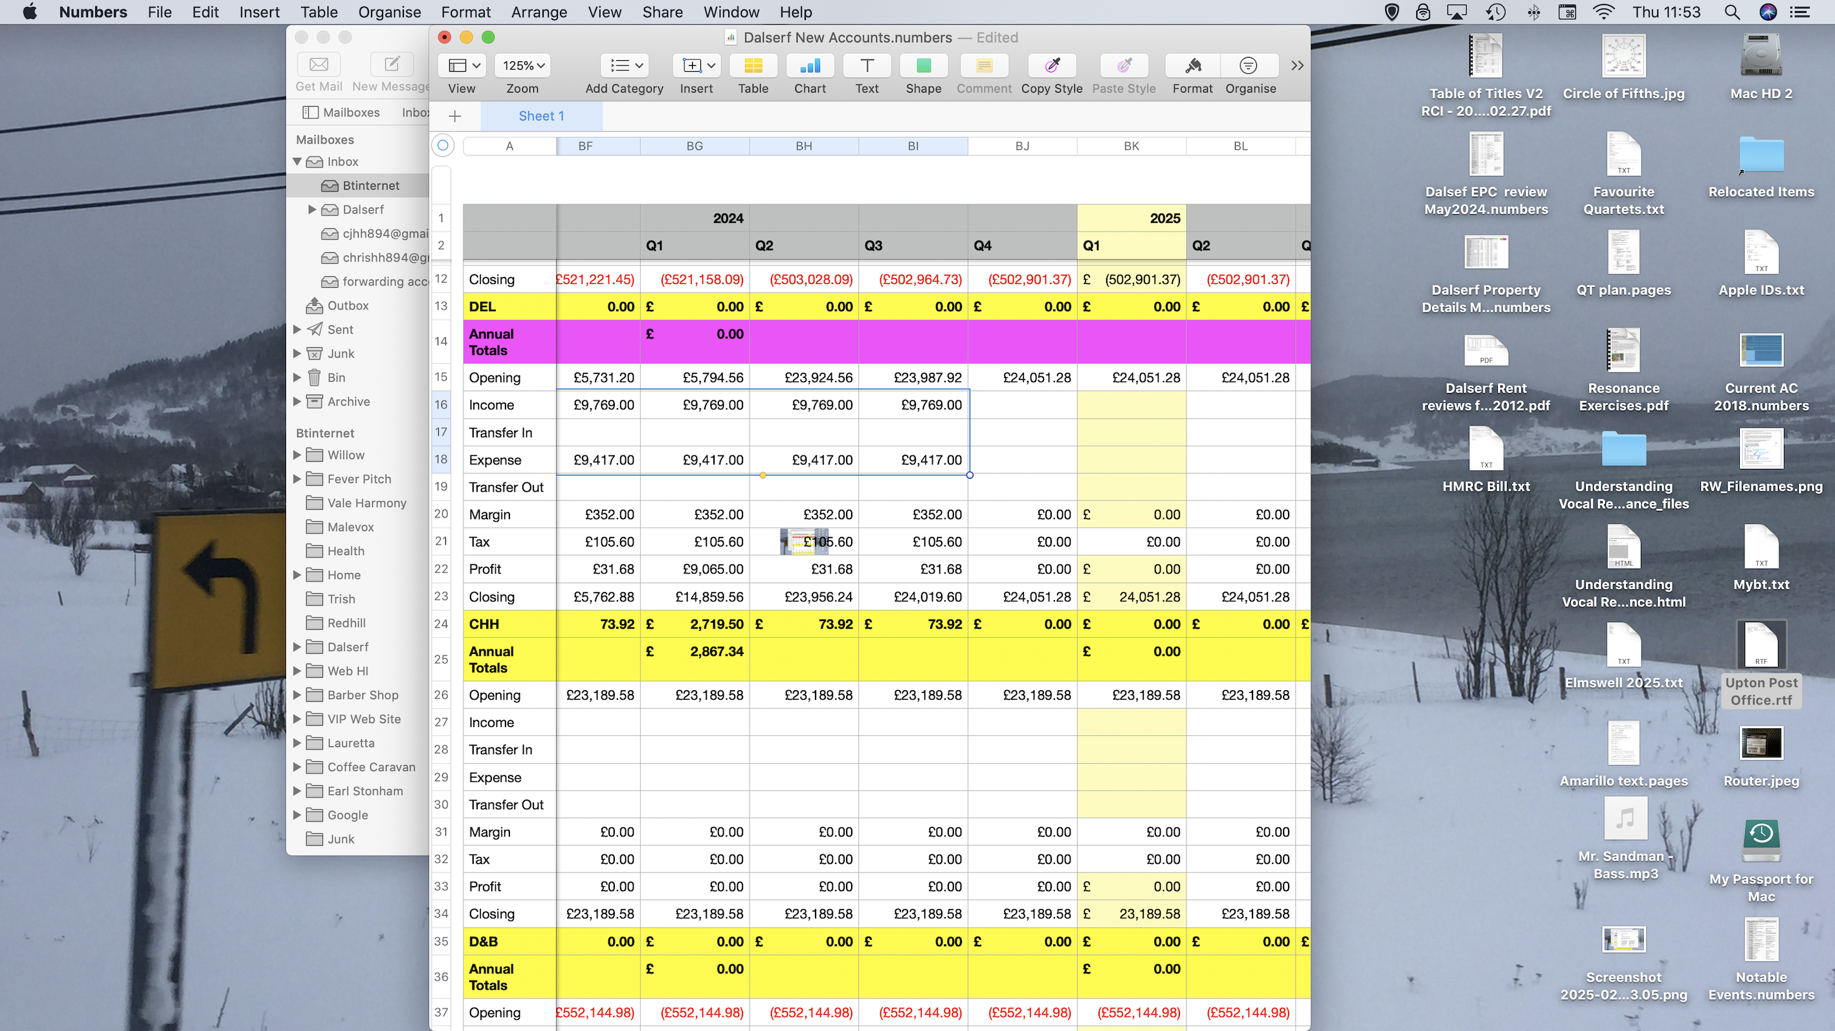Open the Organise panel icon
This screenshot has height=1031, width=1835.
click(x=1249, y=66)
